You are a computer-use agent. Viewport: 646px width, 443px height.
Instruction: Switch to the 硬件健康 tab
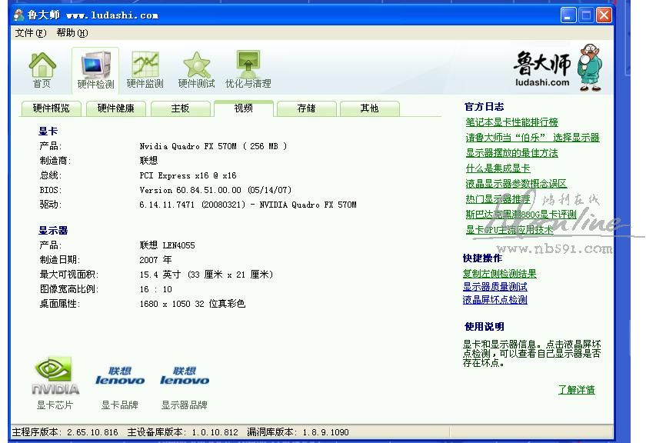coord(116,108)
